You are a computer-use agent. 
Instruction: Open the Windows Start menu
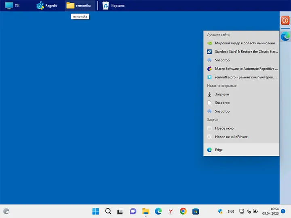(95, 211)
